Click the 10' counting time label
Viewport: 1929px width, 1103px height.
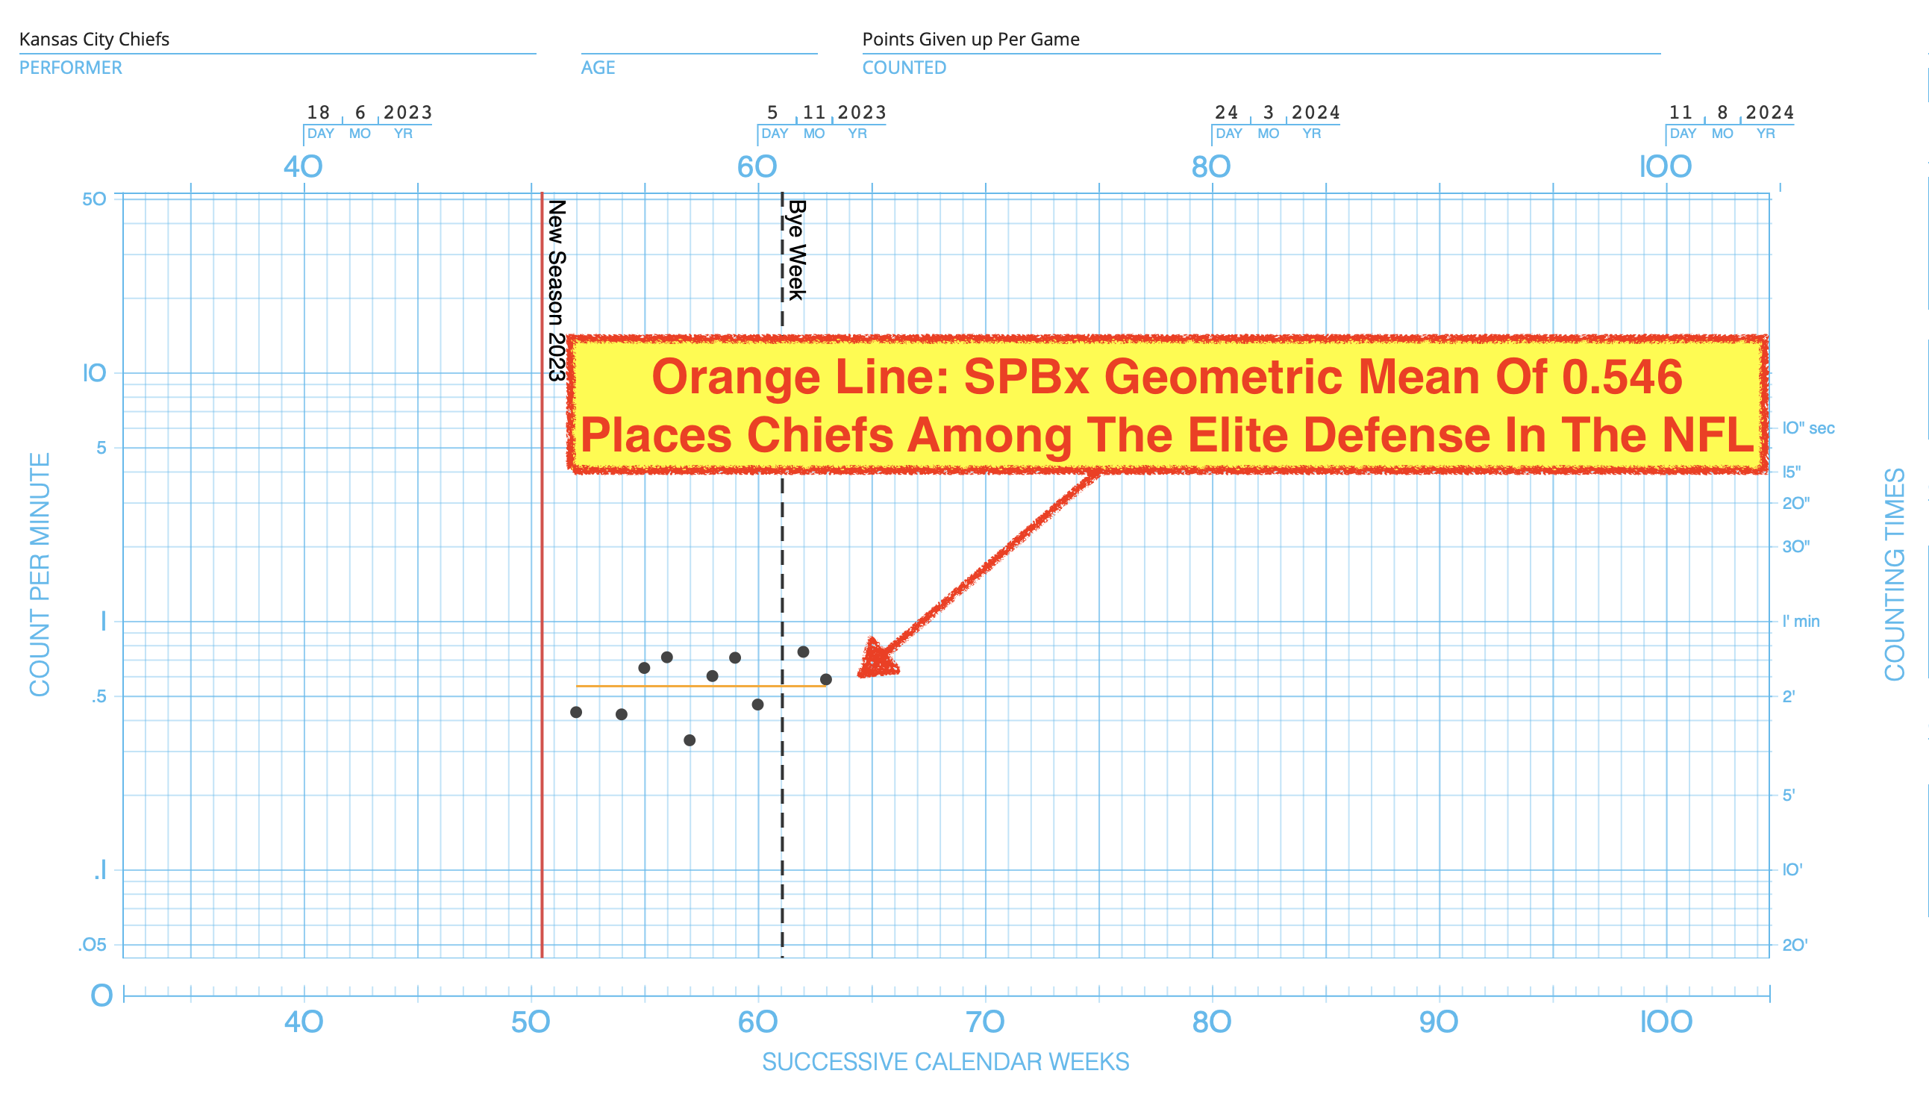pyautogui.click(x=1792, y=869)
